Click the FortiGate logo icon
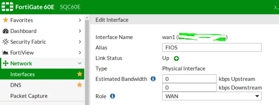 coord(8,7)
